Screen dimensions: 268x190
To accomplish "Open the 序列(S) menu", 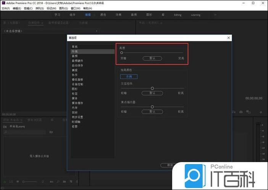I will tap(39, 8).
